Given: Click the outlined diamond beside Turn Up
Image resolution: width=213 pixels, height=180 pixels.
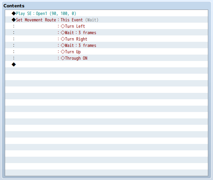Looking at the screenshot, I should [x=63, y=52].
